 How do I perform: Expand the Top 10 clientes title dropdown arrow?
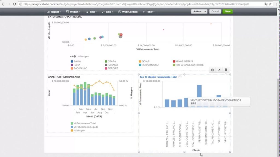(180, 77)
